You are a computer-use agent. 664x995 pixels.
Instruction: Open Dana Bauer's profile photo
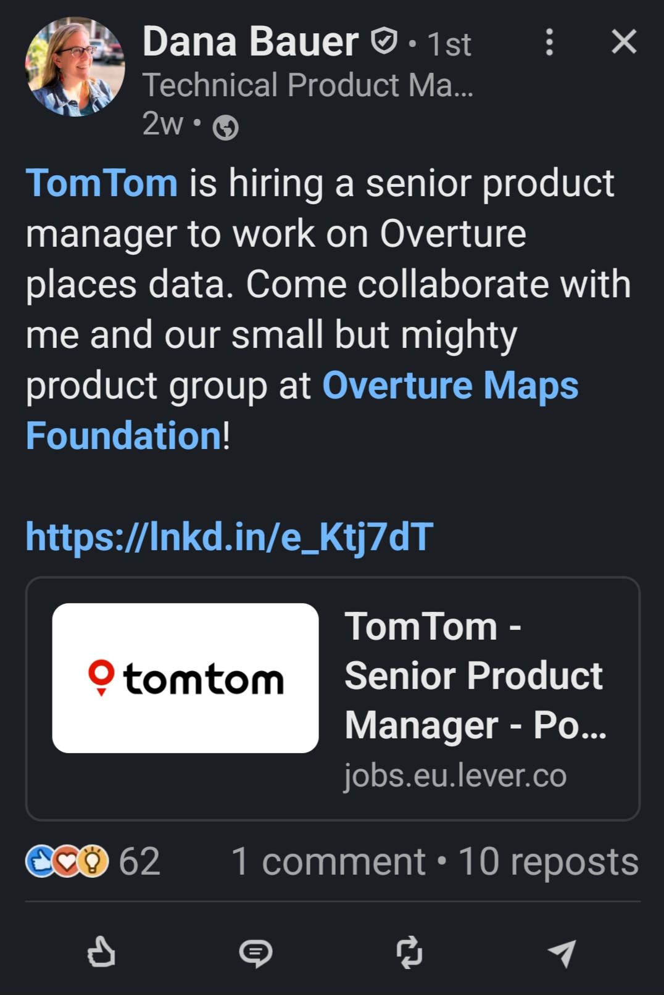coord(75,67)
